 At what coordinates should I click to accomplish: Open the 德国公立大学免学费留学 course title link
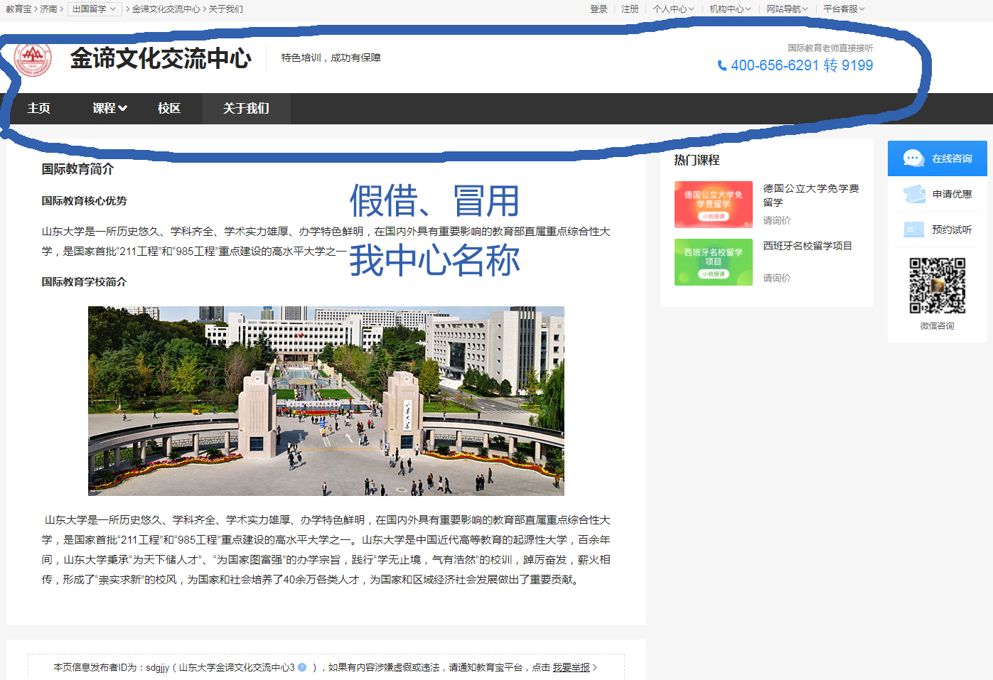811,195
